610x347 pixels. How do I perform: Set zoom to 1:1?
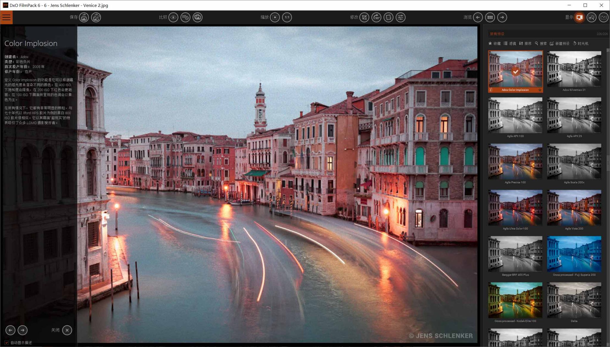(x=287, y=17)
